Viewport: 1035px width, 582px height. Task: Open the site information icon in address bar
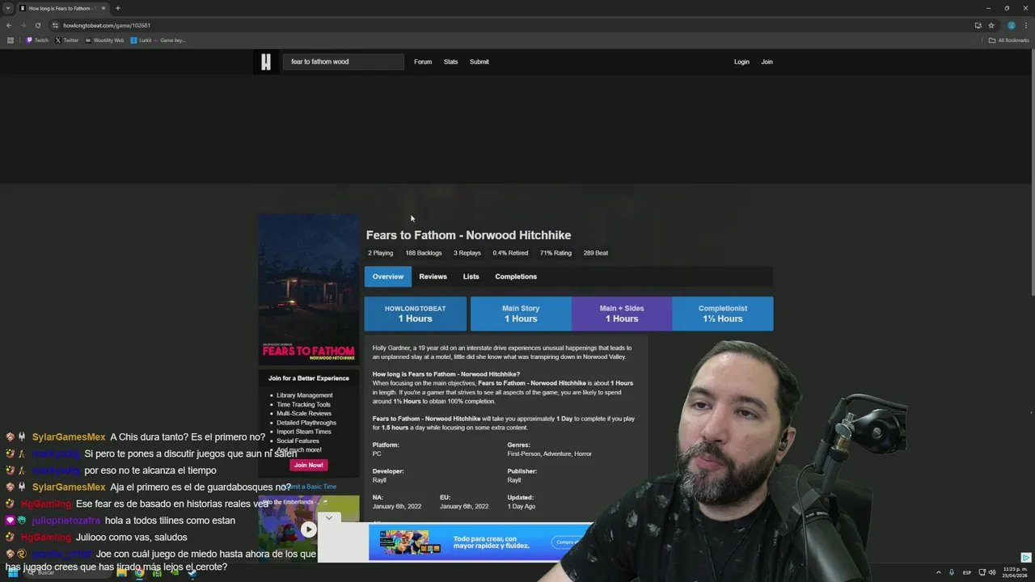tap(55, 25)
